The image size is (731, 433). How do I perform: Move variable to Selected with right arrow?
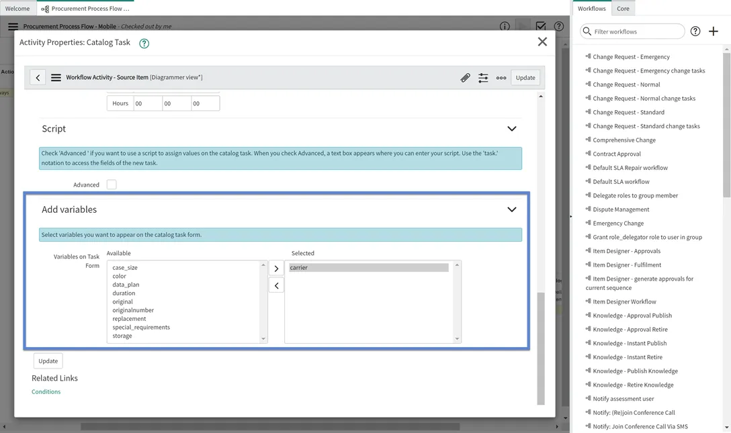tap(276, 269)
